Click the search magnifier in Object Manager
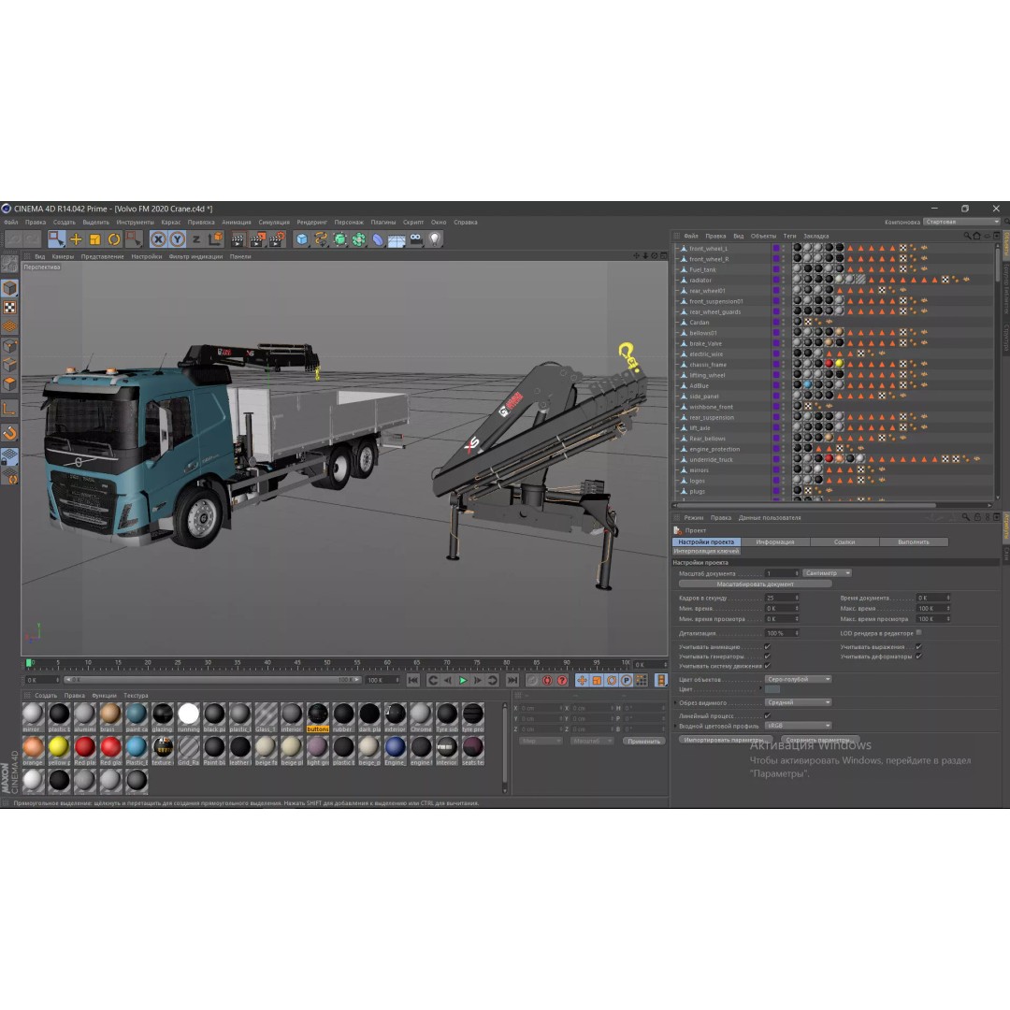The width and height of the screenshot is (1010, 1010). (966, 236)
